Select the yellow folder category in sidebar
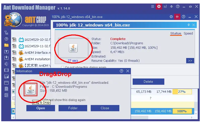This screenshot has height=125, width=201. coord(7,45)
